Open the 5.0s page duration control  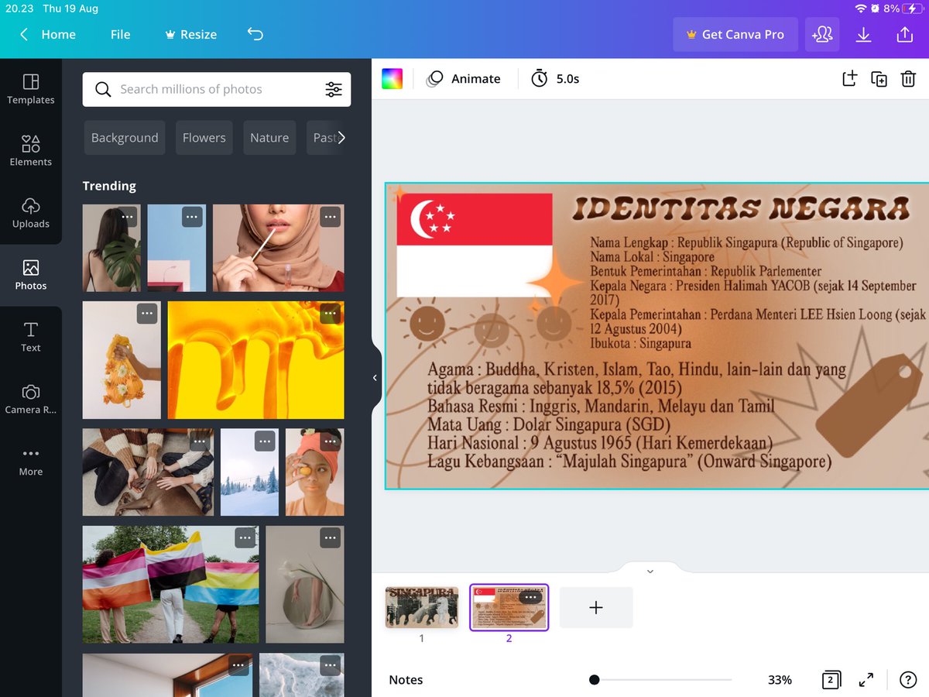(555, 78)
